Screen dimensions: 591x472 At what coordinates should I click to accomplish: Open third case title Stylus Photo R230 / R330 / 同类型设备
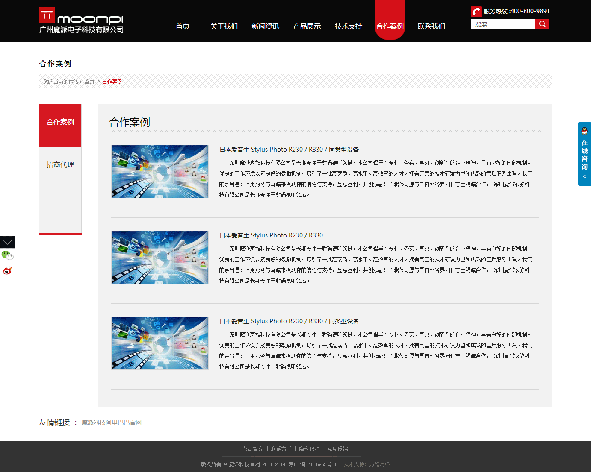click(x=289, y=321)
